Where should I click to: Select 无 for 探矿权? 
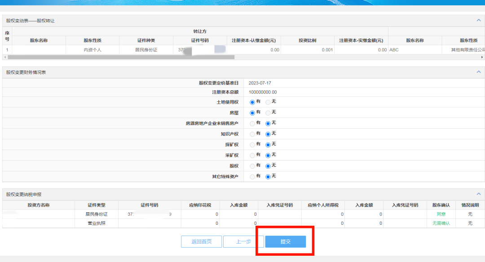point(268,145)
